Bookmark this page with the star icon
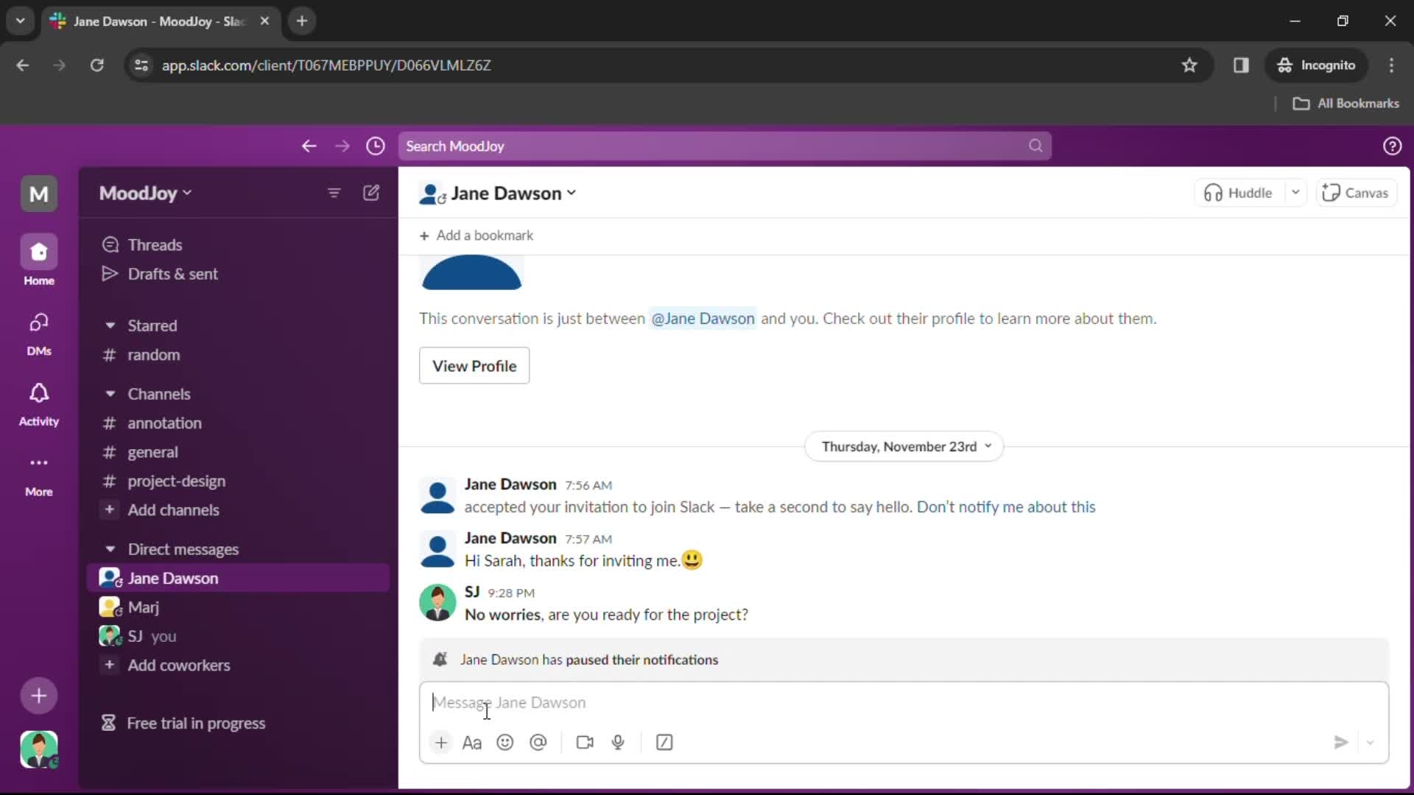Screen dimensions: 1414x795 coord(1189,65)
